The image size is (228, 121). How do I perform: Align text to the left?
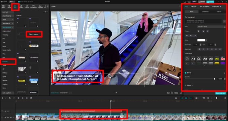coord(199,49)
